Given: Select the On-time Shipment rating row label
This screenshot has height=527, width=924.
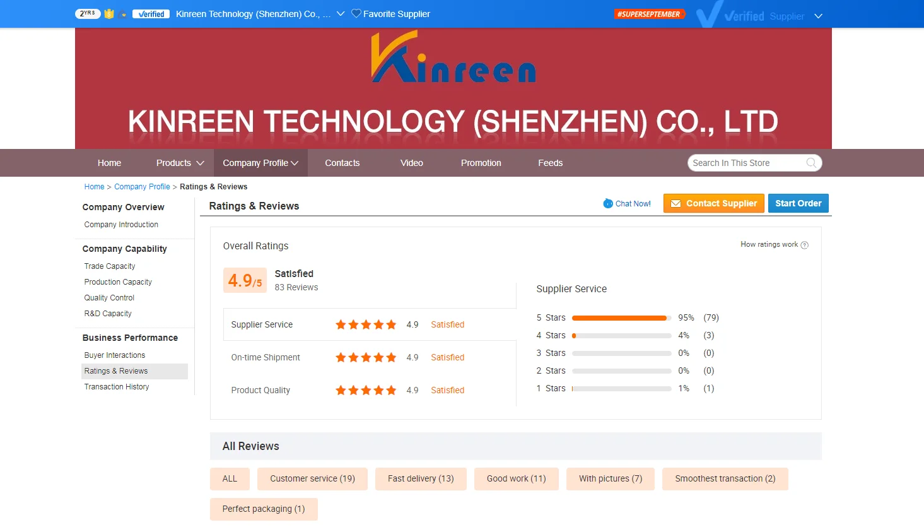Looking at the screenshot, I should [x=266, y=357].
